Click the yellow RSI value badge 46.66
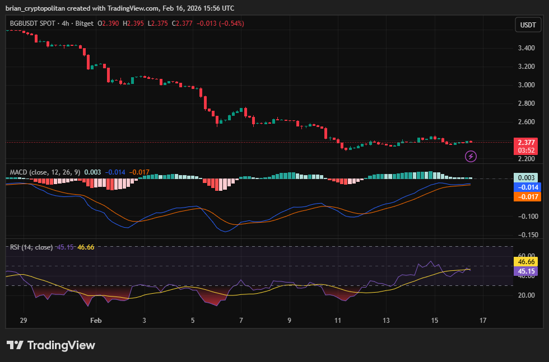 pyautogui.click(x=525, y=261)
